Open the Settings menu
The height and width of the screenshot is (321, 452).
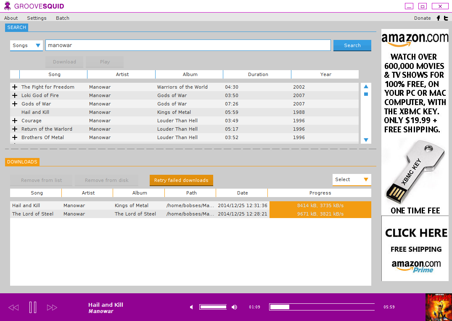[x=37, y=18]
